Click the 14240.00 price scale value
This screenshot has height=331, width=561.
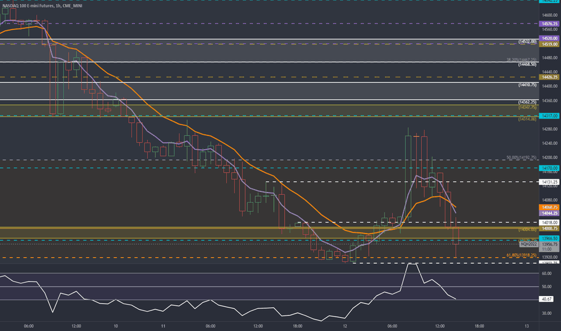pyautogui.click(x=550, y=143)
